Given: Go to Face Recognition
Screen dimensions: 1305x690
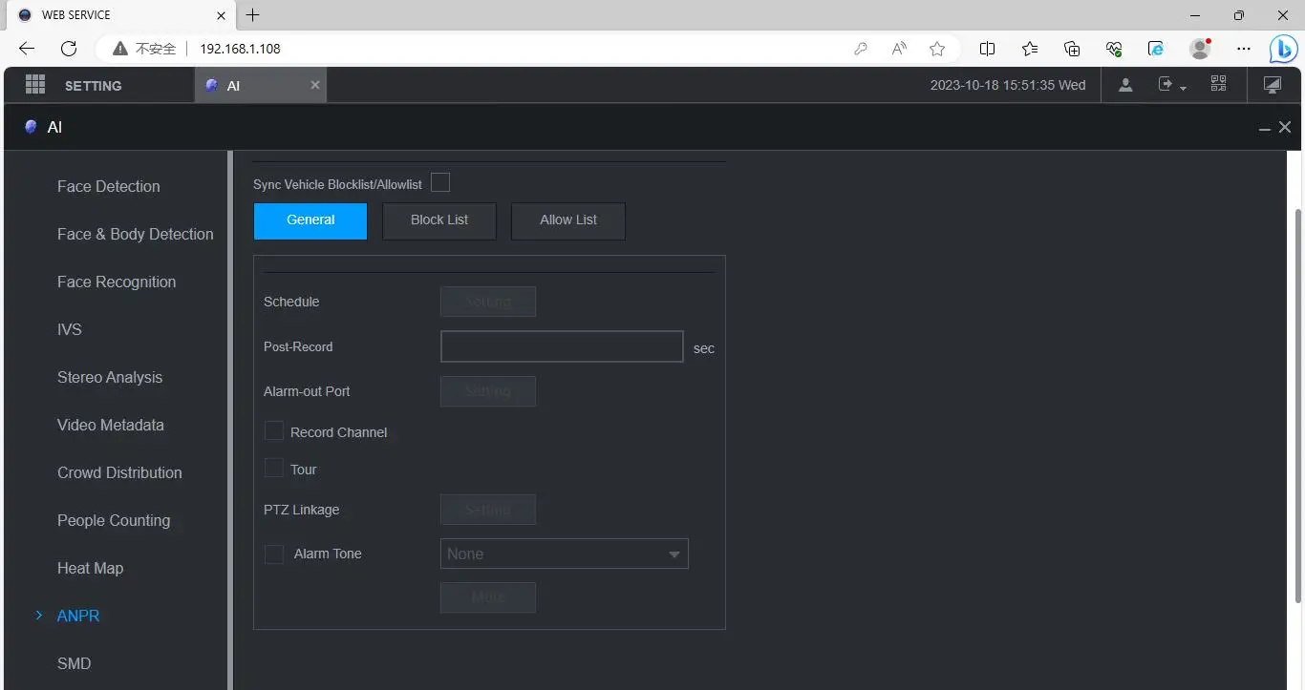Looking at the screenshot, I should pos(117,282).
